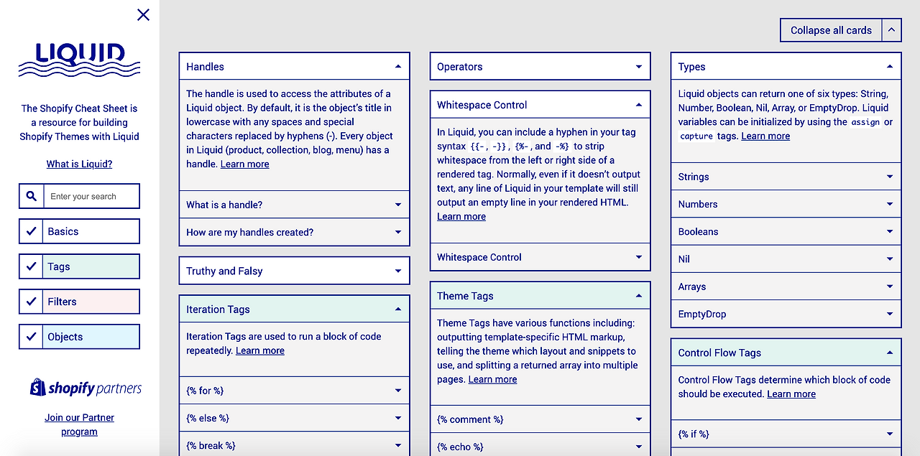Click the Shopify Partners logo
Viewport: 920px width, 456px height.
pyautogui.click(x=85, y=388)
